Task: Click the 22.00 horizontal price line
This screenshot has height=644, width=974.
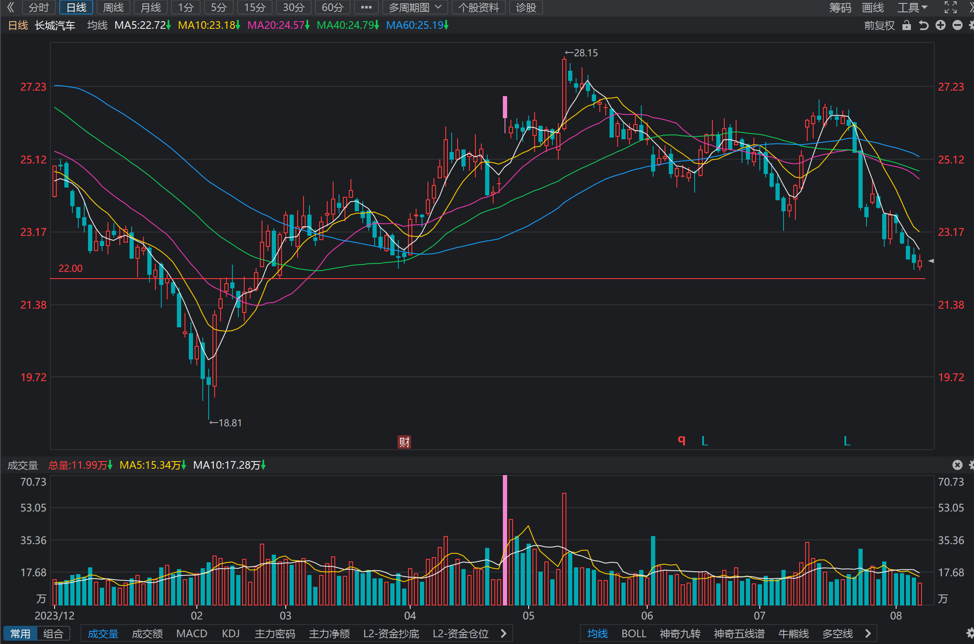Action: (488, 279)
